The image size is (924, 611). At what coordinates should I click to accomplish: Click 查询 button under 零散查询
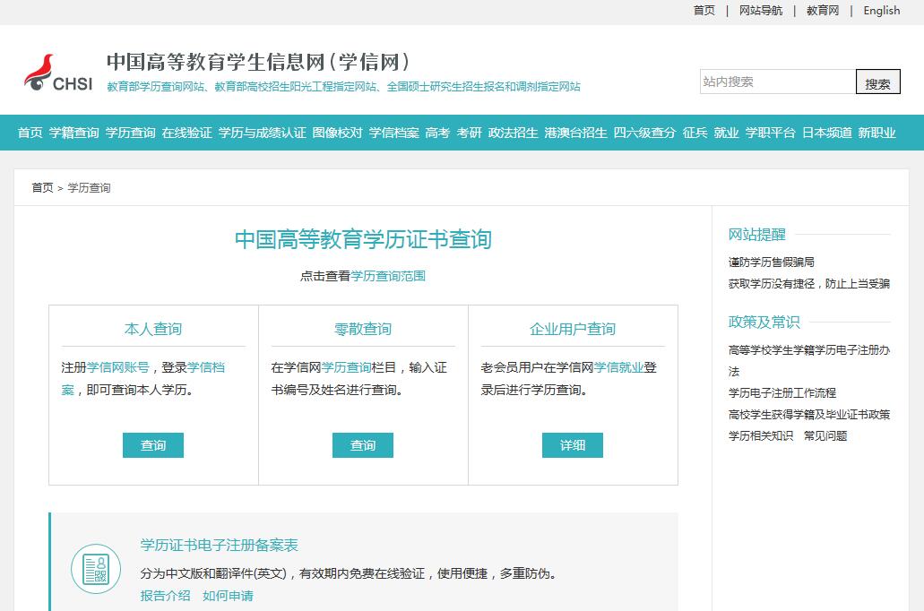coord(363,445)
